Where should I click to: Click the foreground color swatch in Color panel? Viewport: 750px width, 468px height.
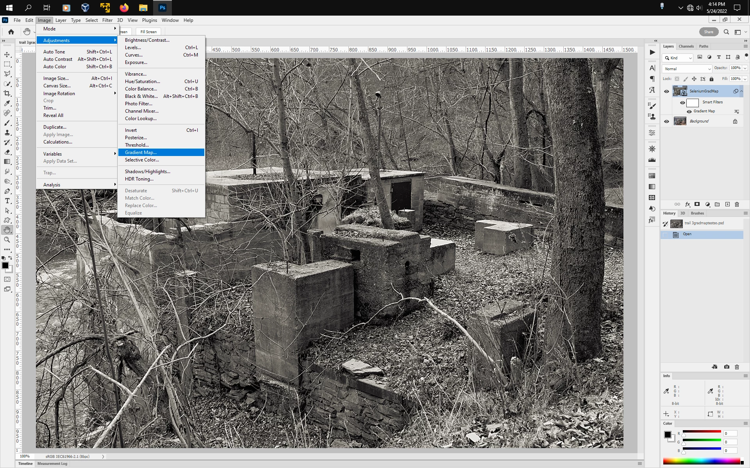[x=668, y=434]
